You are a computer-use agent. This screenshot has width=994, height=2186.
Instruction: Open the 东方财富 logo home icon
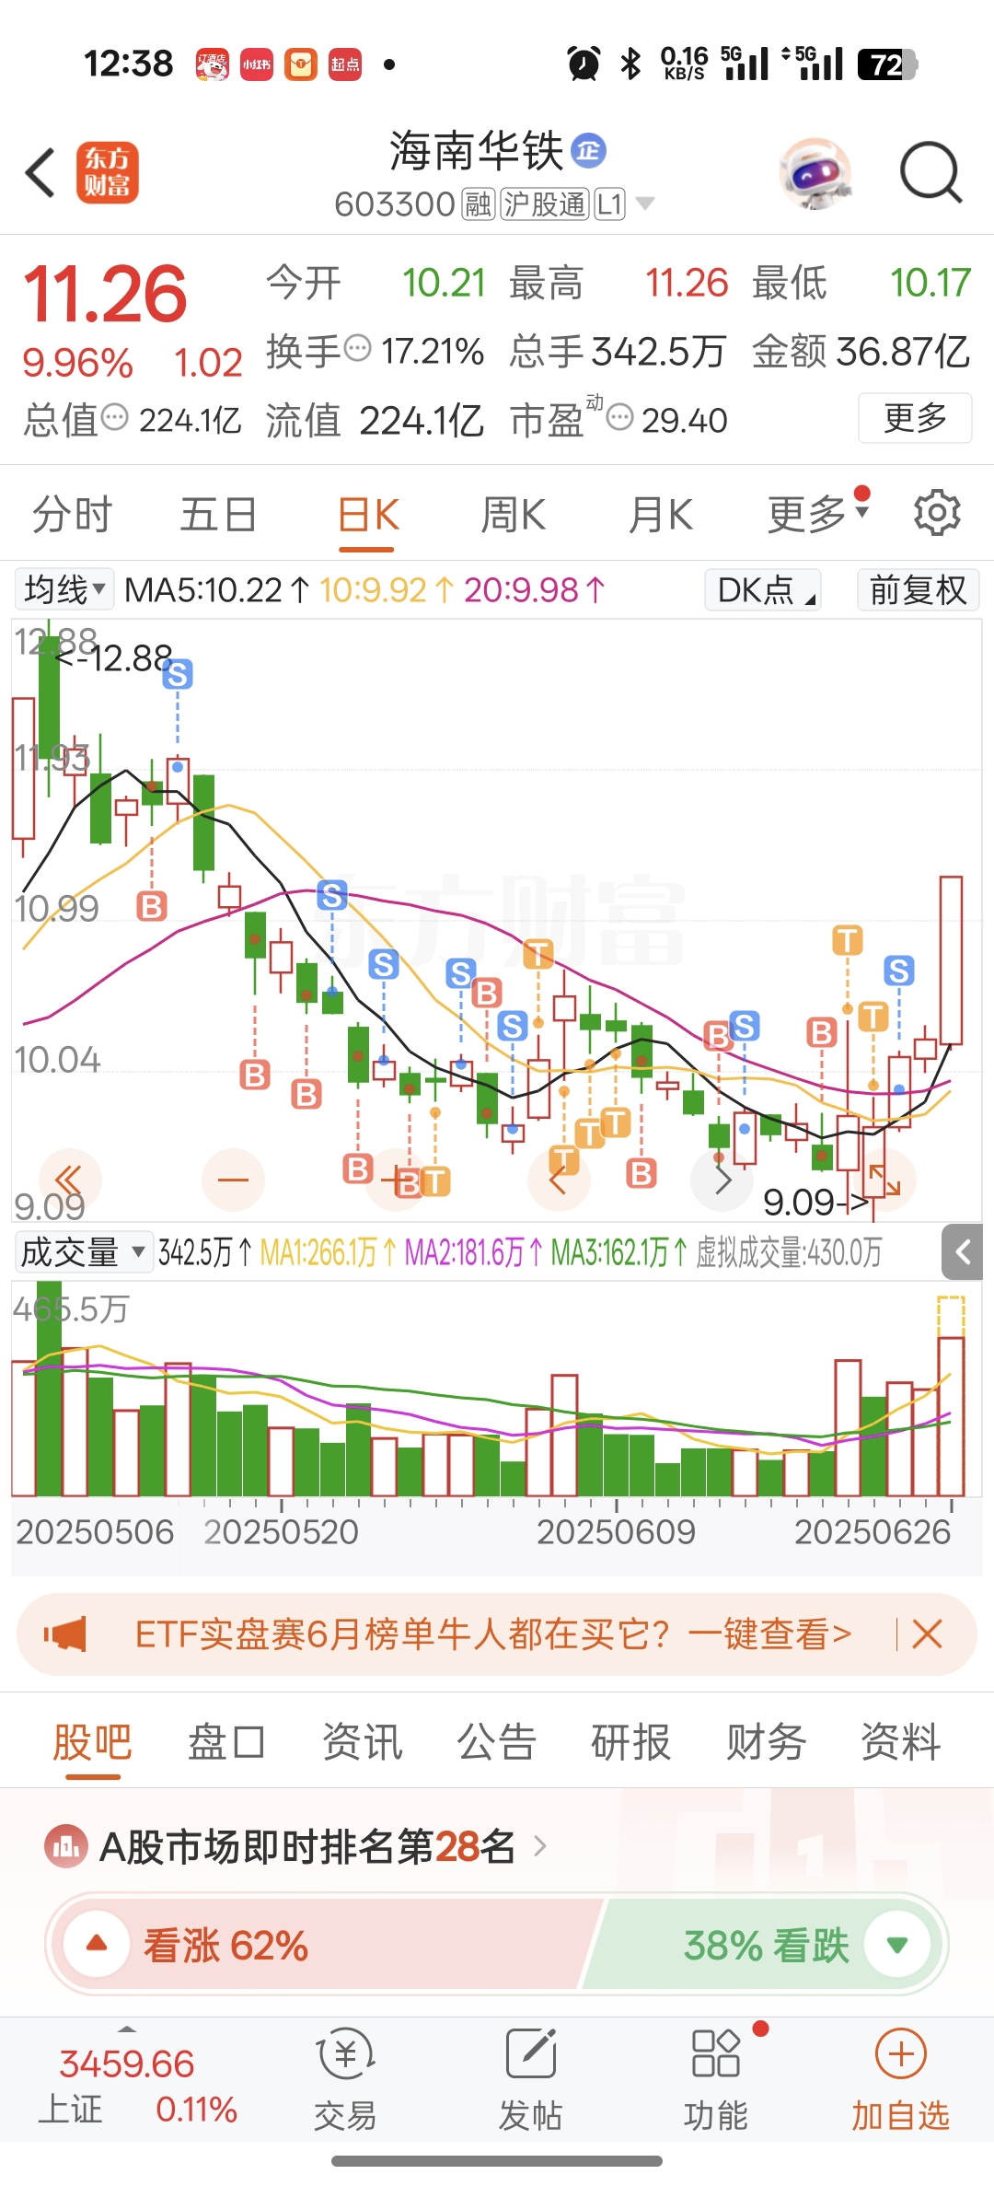[107, 172]
